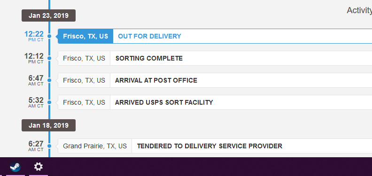Screen dimensions: 372x176
Task: Click the Sorting Complete event entry
Action: pyautogui.click(x=215, y=58)
